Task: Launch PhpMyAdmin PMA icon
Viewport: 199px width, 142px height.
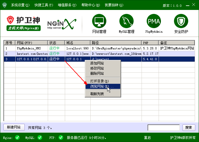Action: click(x=154, y=21)
